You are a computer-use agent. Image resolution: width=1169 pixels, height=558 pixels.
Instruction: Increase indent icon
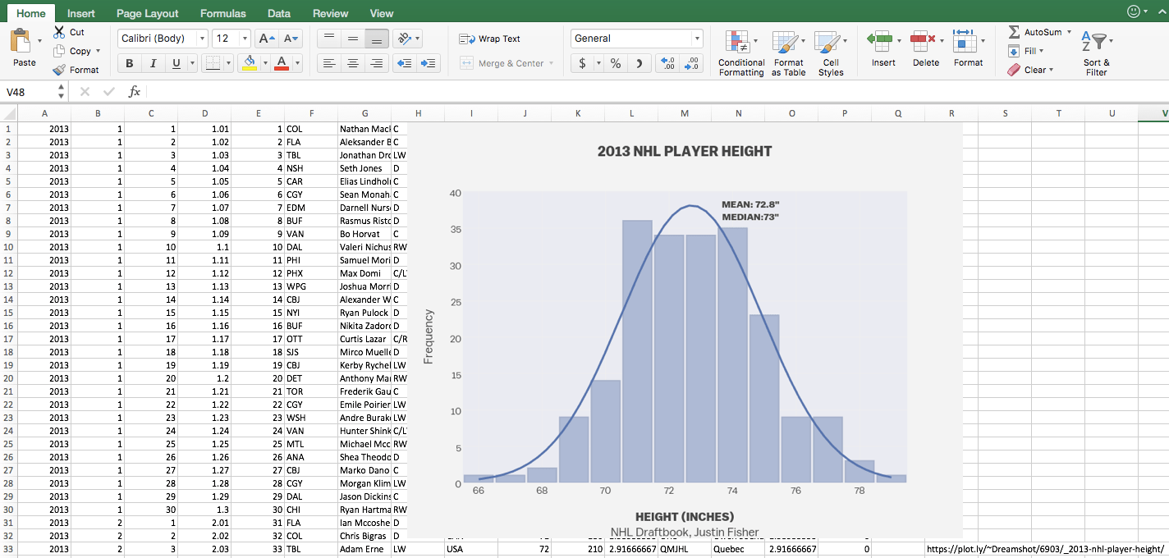click(429, 63)
